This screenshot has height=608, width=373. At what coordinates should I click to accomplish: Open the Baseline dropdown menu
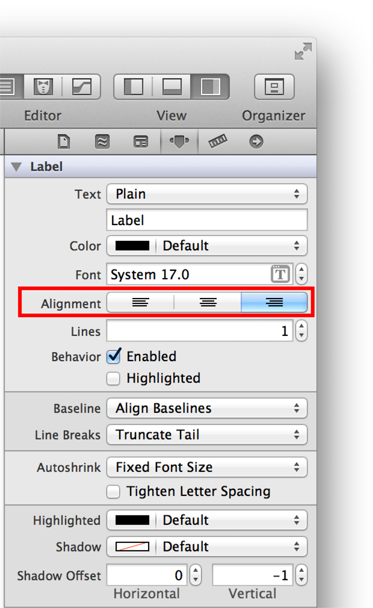207,408
